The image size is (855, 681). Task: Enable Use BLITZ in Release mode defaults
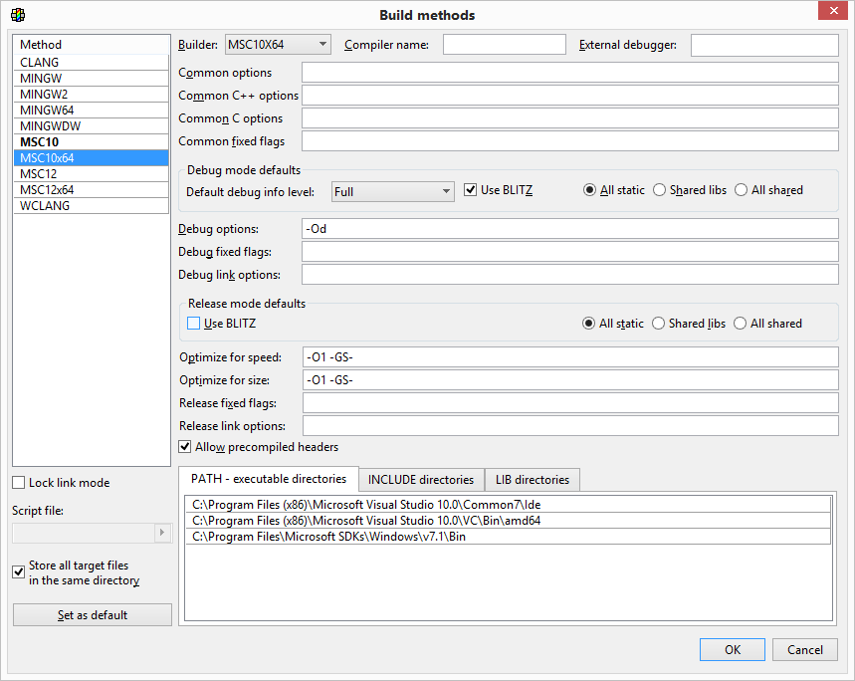194,324
